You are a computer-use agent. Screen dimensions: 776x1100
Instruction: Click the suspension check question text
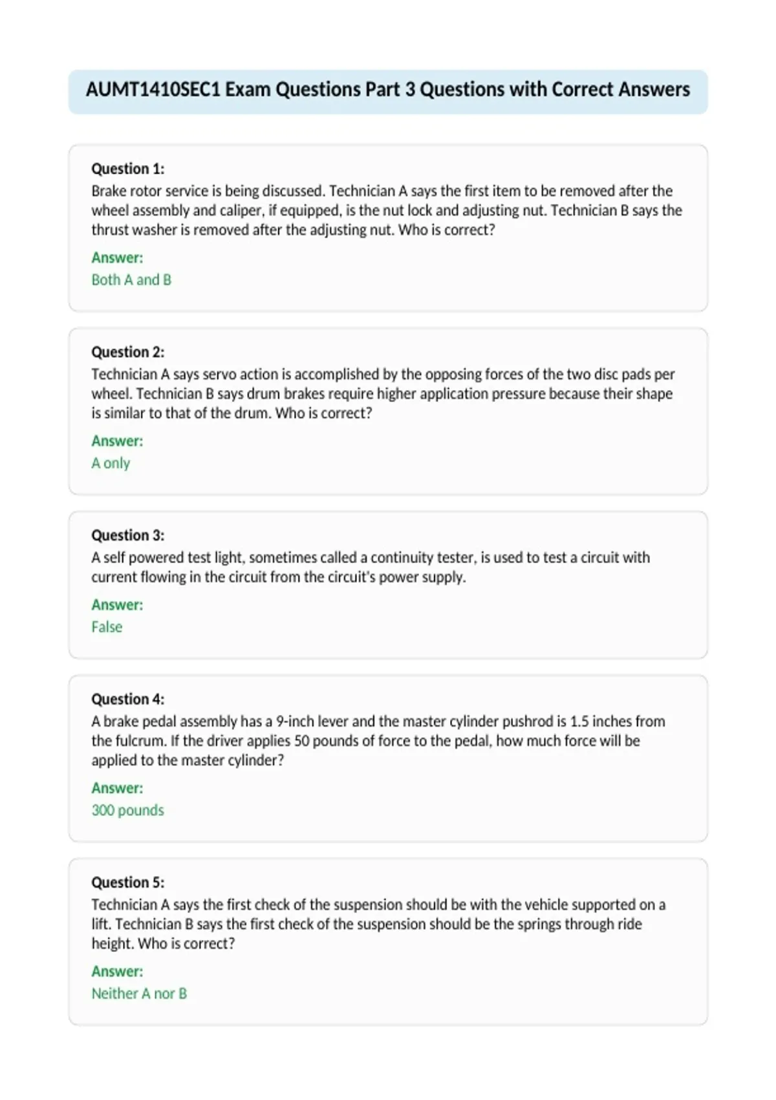pyautogui.click(x=378, y=923)
